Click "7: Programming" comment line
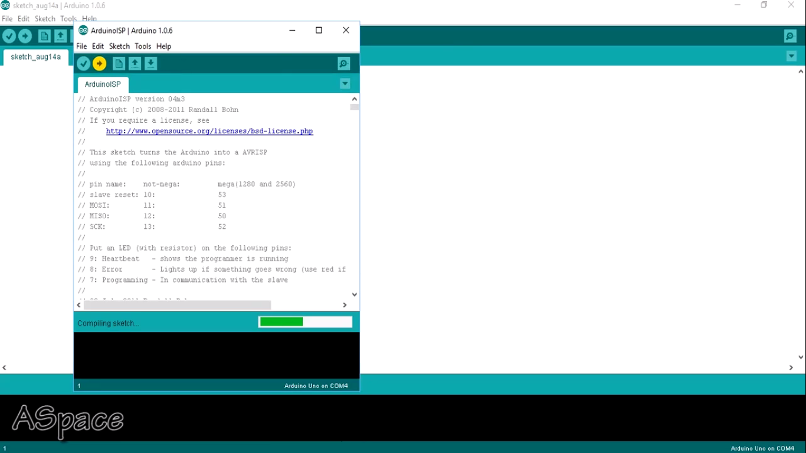 (183, 280)
